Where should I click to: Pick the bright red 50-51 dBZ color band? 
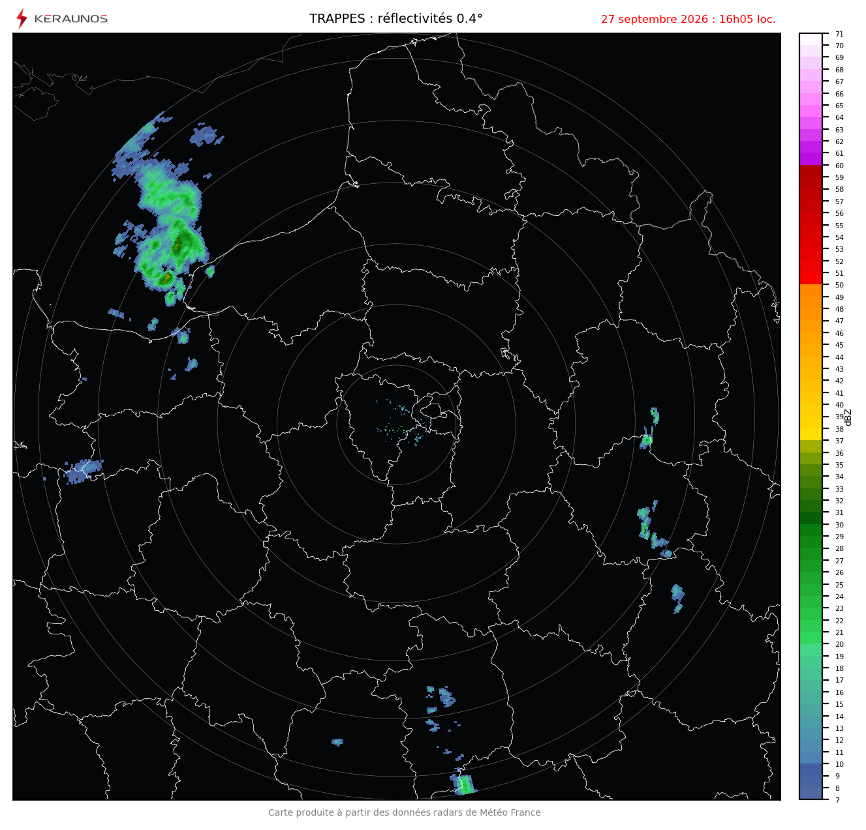(x=811, y=278)
